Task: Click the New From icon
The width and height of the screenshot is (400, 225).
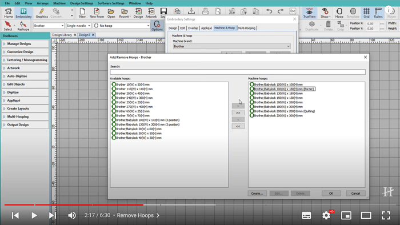Action: pyautogui.click(x=97, y=13)
